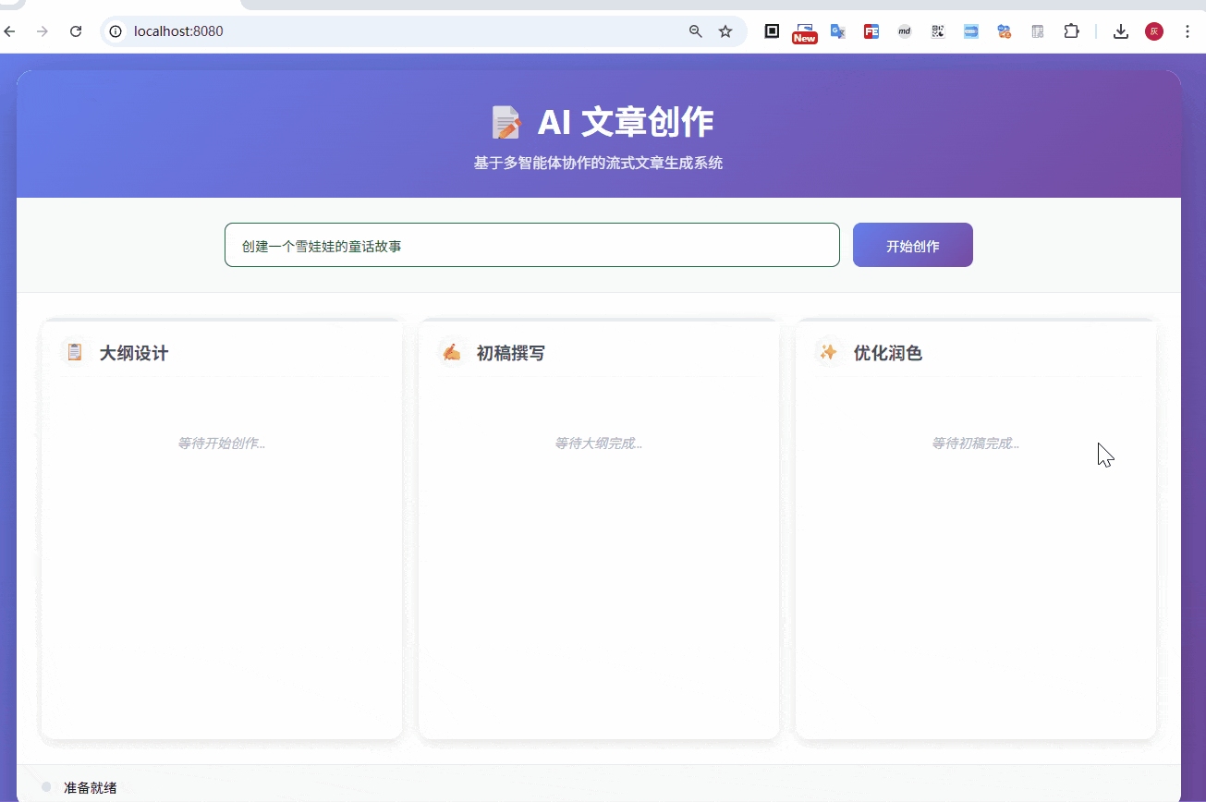Open the Extensions puzzle piece menu
Viewport: 1206px width, 802px height.
(x=1071, y=31)
